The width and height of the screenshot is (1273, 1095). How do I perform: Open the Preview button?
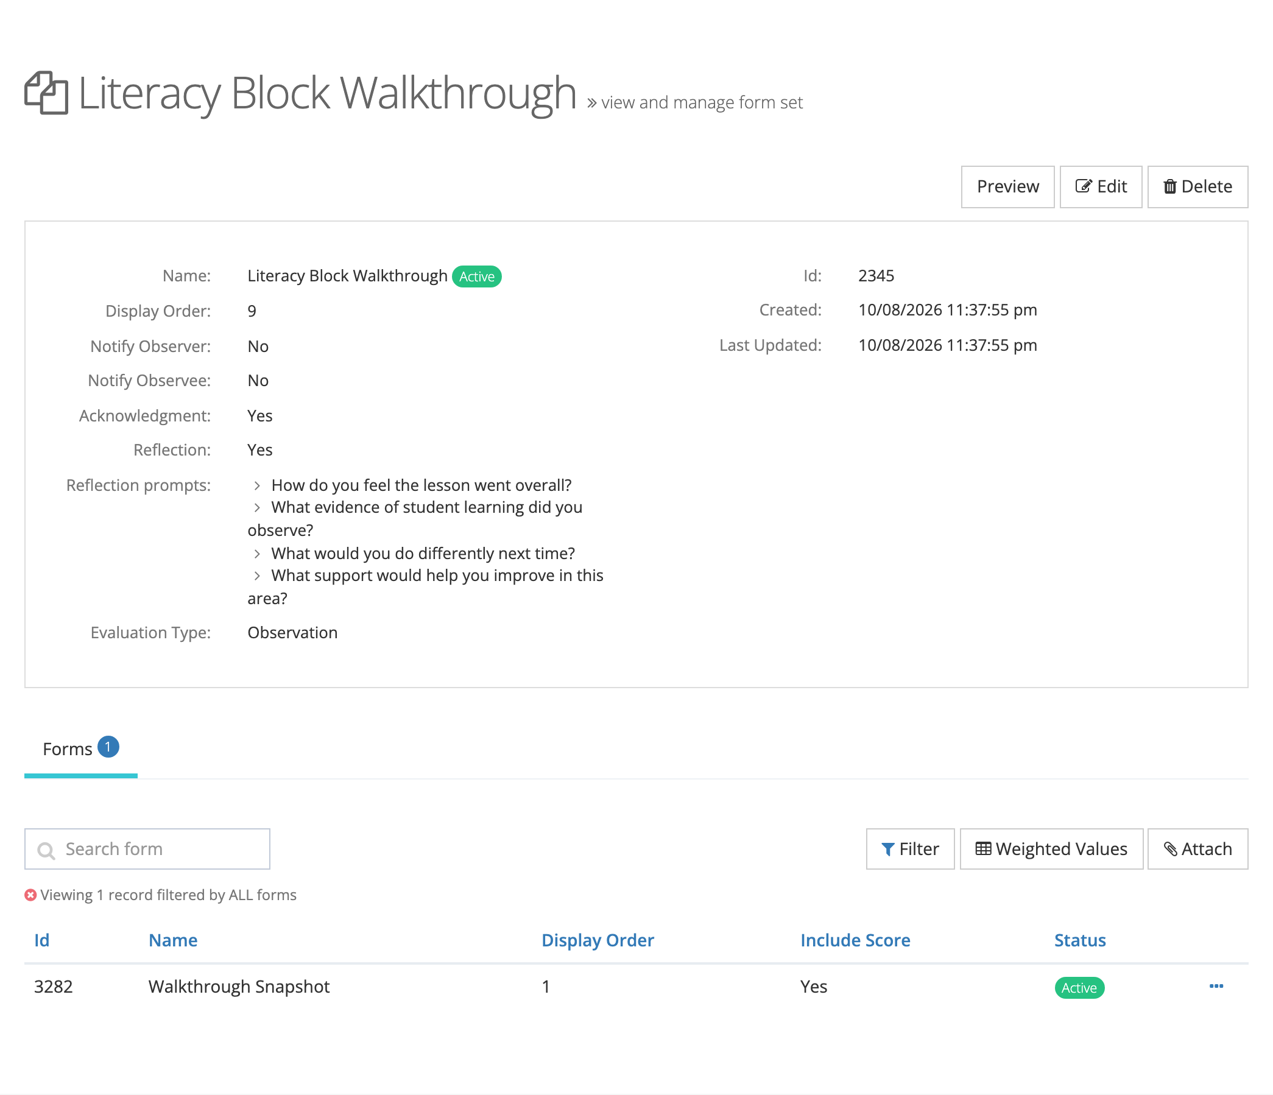1007,187
